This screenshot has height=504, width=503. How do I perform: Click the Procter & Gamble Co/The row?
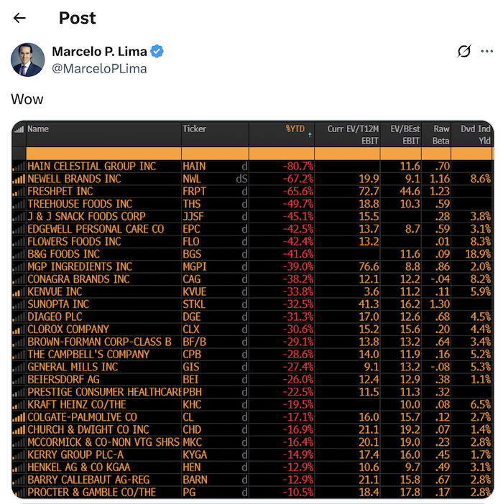point(91,493)
